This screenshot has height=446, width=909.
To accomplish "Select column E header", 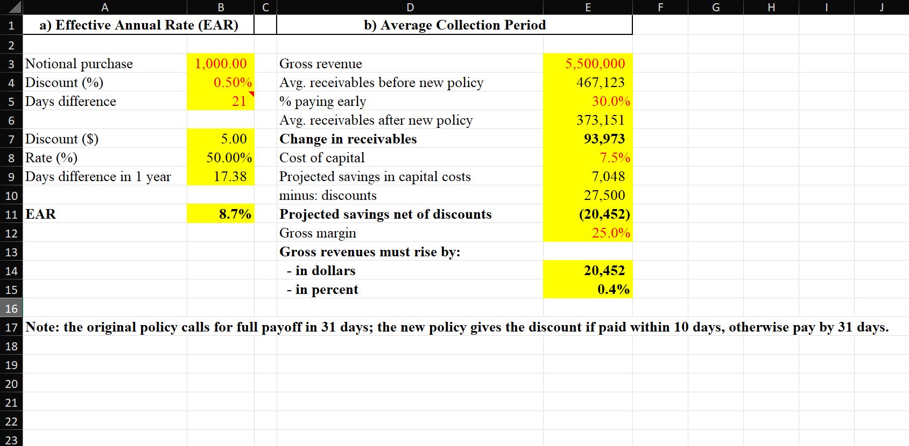I will (x=588, y=7).
